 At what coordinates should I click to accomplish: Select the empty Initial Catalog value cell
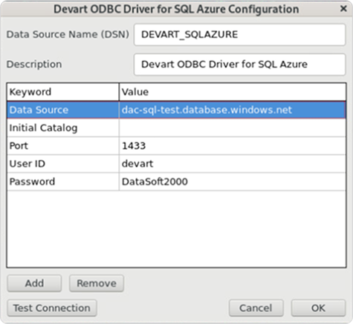click(233, 128)
